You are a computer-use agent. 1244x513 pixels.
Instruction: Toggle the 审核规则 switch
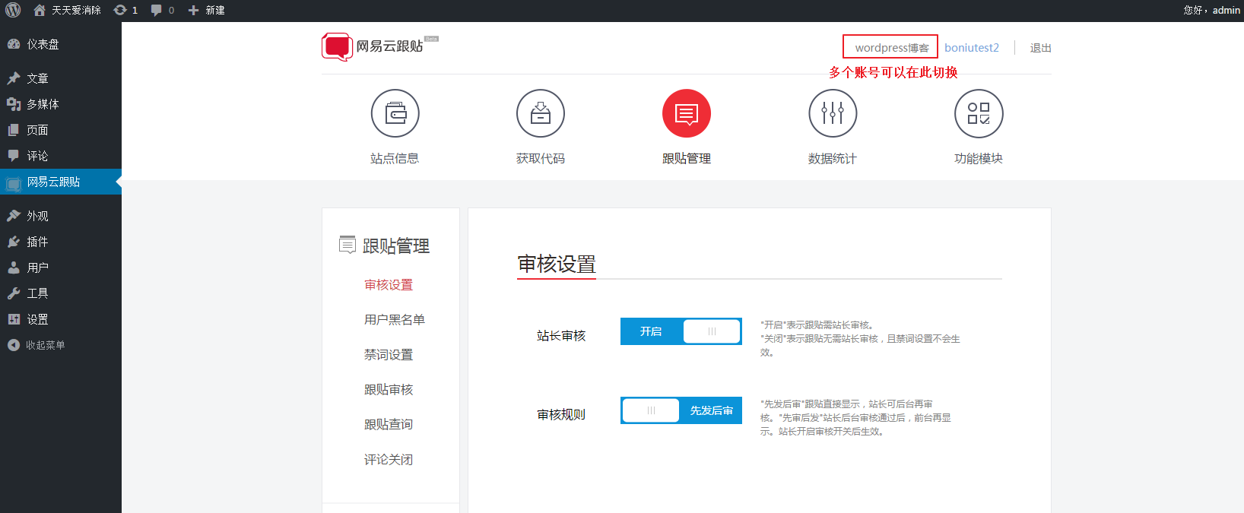pos(681,410)
